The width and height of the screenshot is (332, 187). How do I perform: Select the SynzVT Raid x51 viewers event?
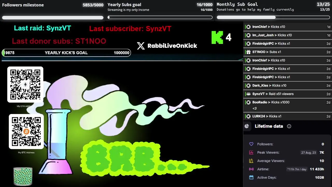[x=288, y=94]
